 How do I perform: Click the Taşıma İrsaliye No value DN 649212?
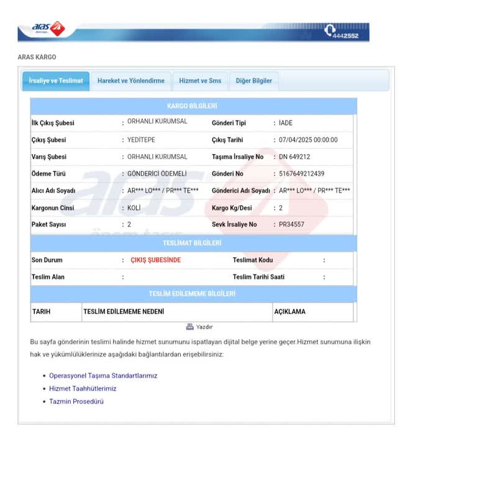[294, 157]
